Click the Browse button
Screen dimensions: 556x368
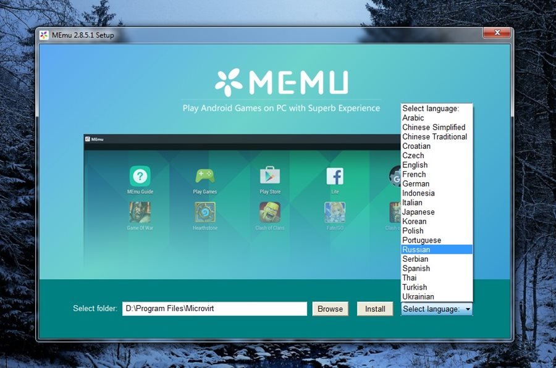tap(330, 309)
